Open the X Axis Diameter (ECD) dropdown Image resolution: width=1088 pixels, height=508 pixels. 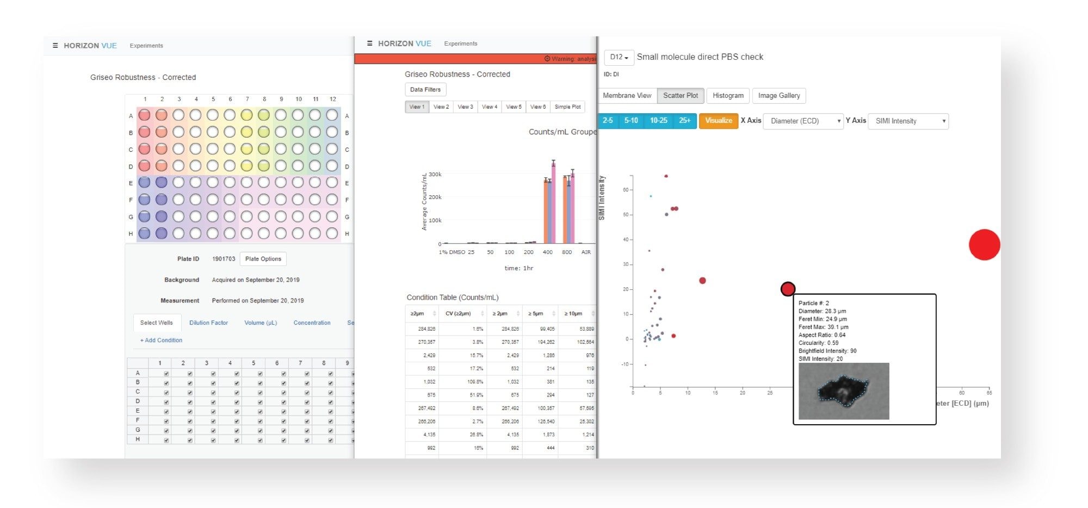pos(802,121)
